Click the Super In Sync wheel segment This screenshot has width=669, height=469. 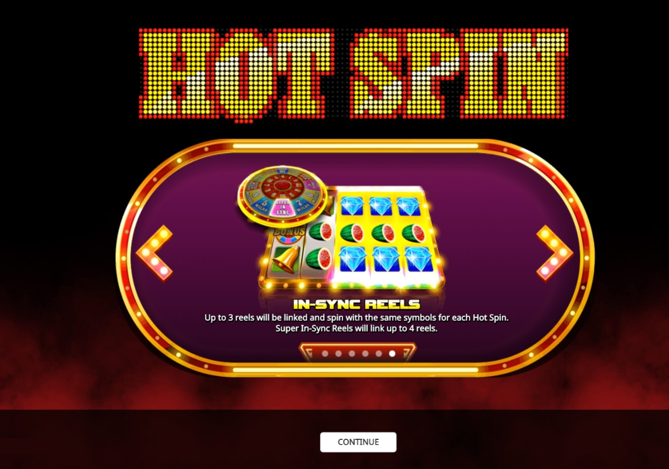click(283, 209)
